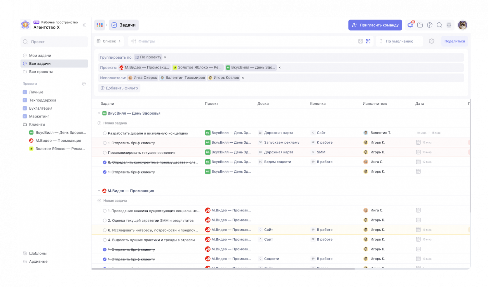The height and width of the screenshot is (287, 488).
Task: Expand the view with the fullscreen arrows icon
Action: (x=368, y=41)
